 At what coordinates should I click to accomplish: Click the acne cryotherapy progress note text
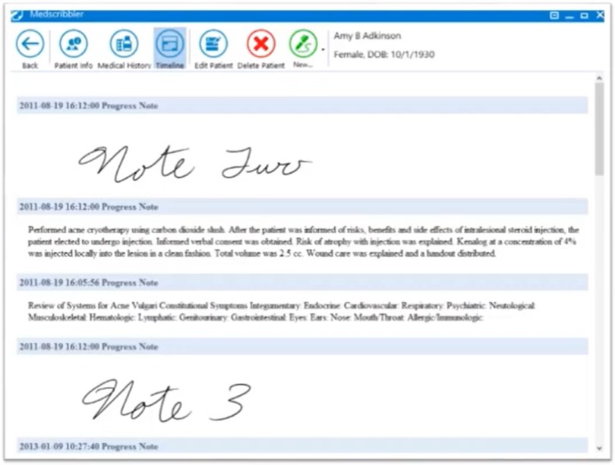point(303,241)
